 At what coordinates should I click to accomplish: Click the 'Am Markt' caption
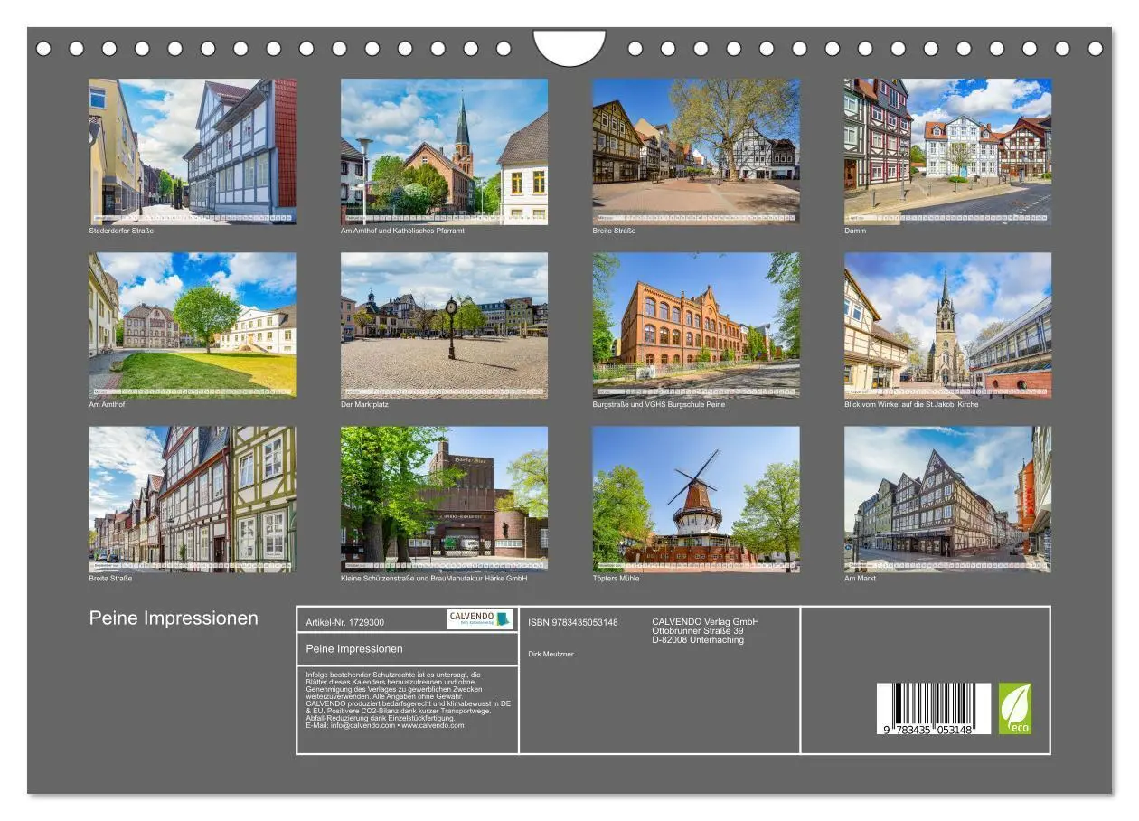860,579
